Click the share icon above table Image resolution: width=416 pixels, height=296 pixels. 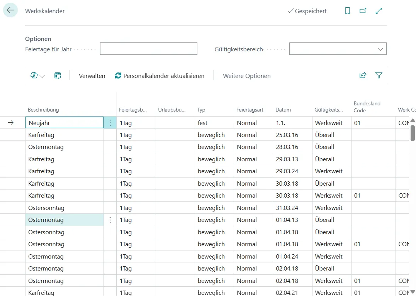click(x=363, y=76)
